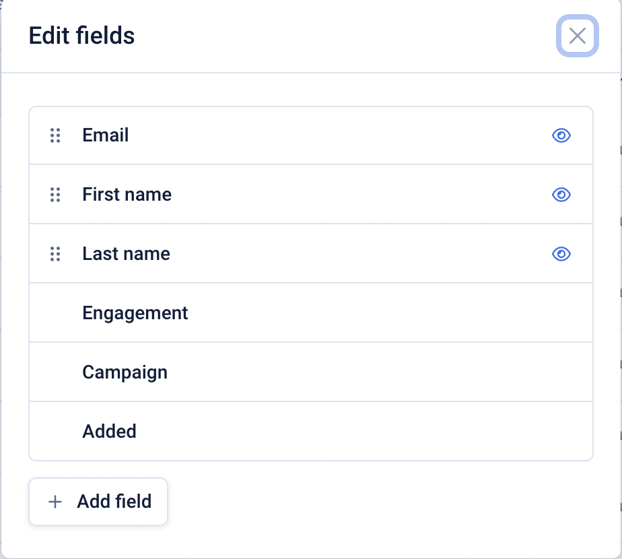Toggle visibility of the Email field
Viewport: 622px width, 559px height.
click(561, 135)
